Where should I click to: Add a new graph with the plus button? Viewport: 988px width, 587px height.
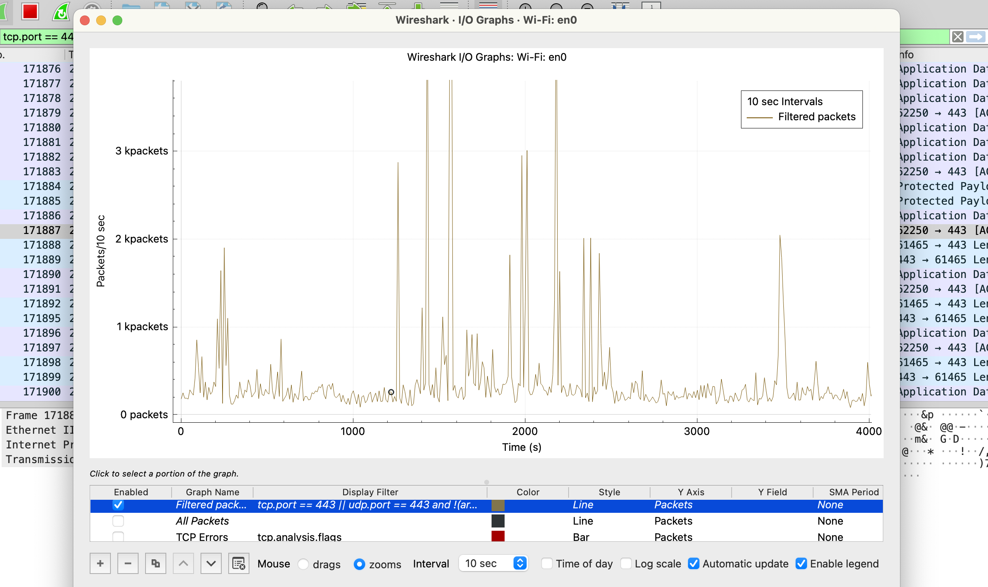pos(100,563)
